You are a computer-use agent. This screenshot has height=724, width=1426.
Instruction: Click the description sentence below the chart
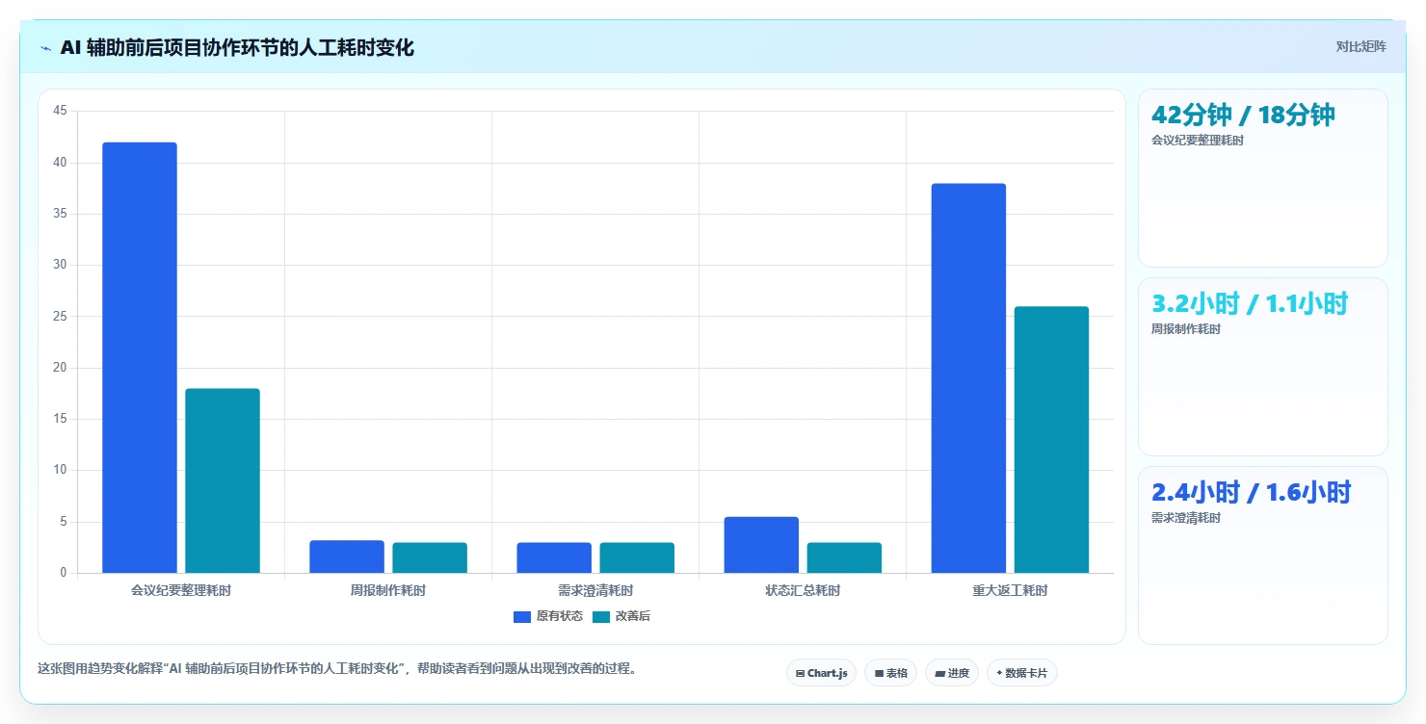[337, 668]
